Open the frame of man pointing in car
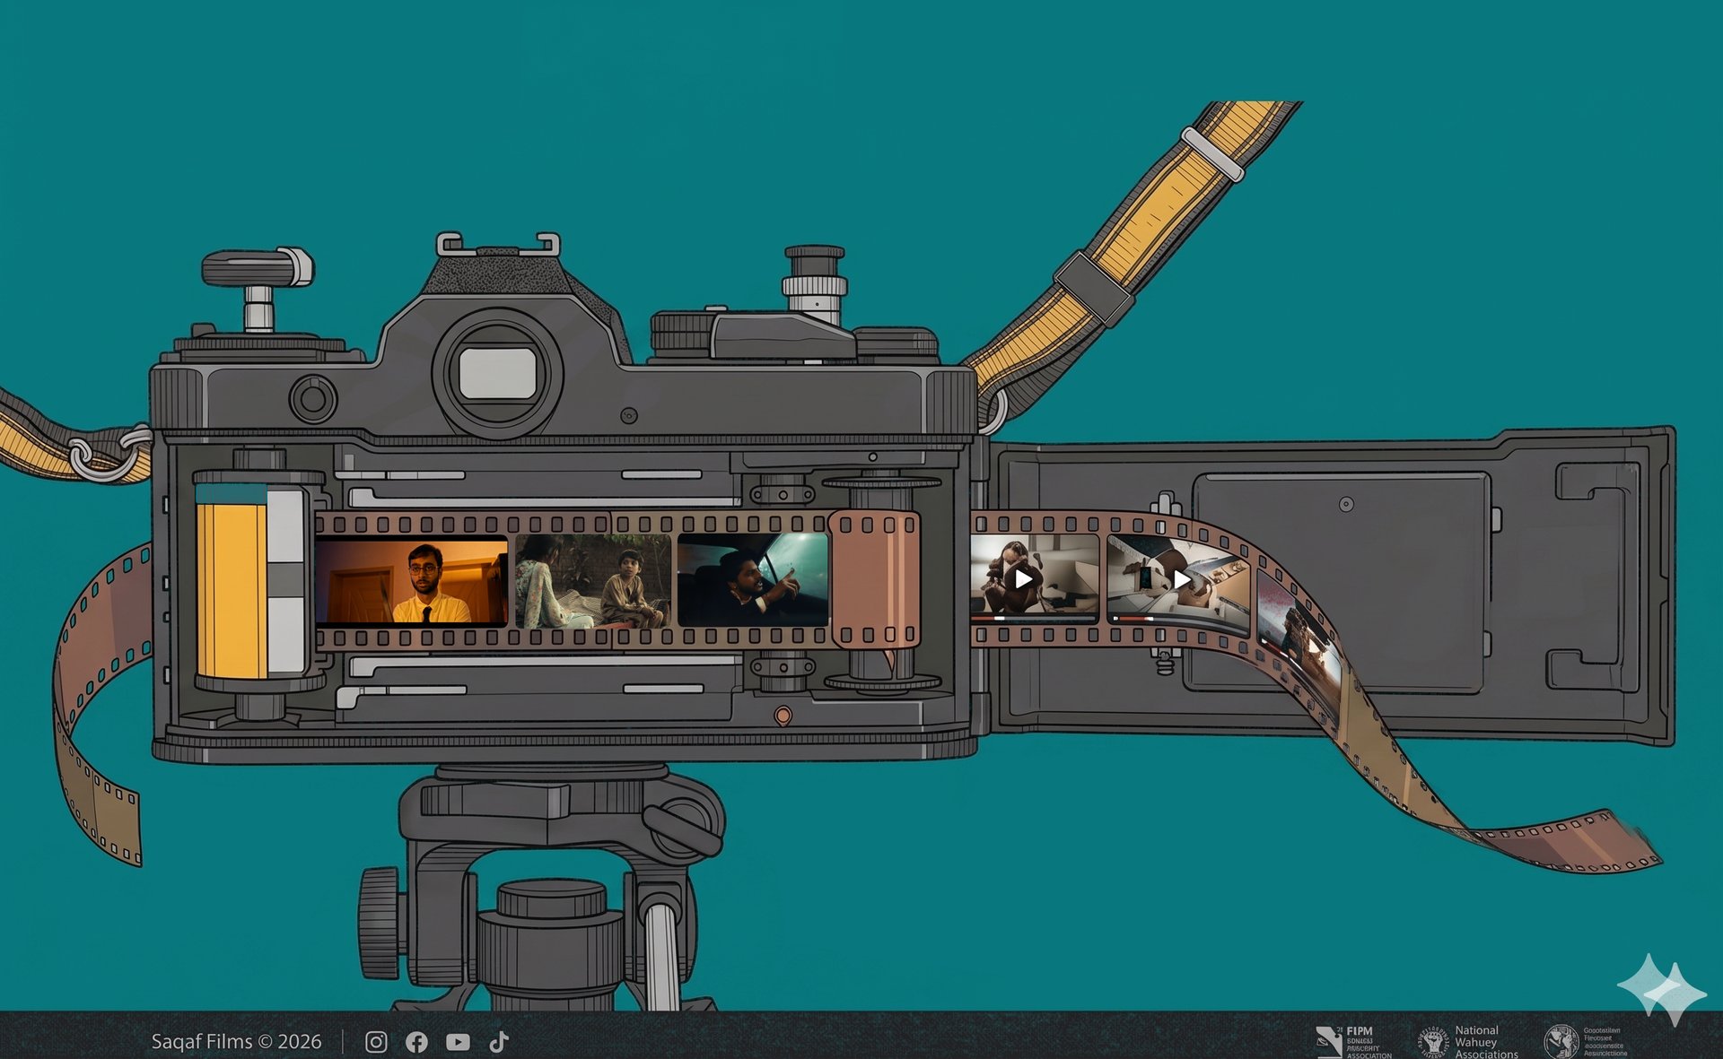Viewport: 1723px width, 1059px height. pyautogui.click(x=753, y=580)
